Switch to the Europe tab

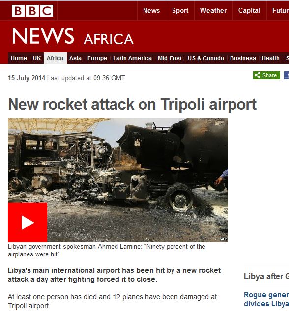97,58
